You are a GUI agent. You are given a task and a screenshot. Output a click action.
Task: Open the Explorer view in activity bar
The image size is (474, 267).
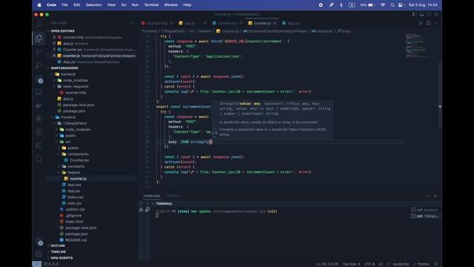pyautogui.click(x=39, y=38)
